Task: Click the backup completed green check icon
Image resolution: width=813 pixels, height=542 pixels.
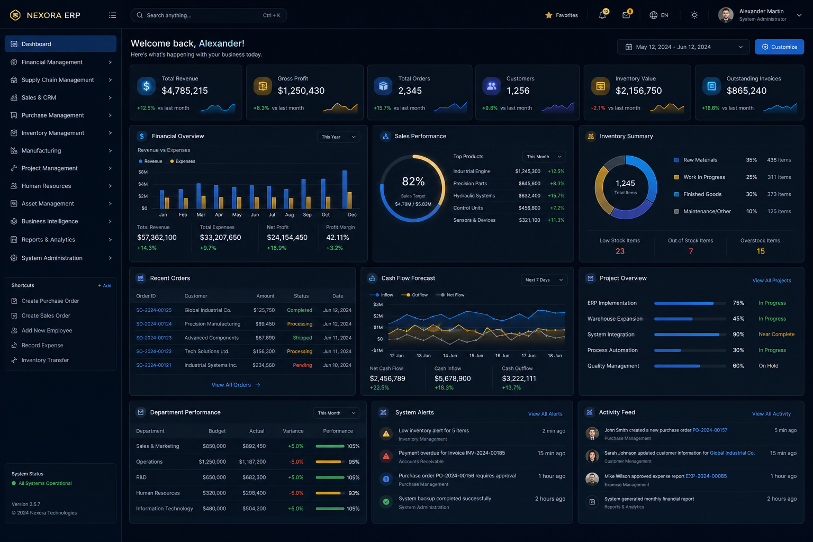Action: click(x=386, y=502)
